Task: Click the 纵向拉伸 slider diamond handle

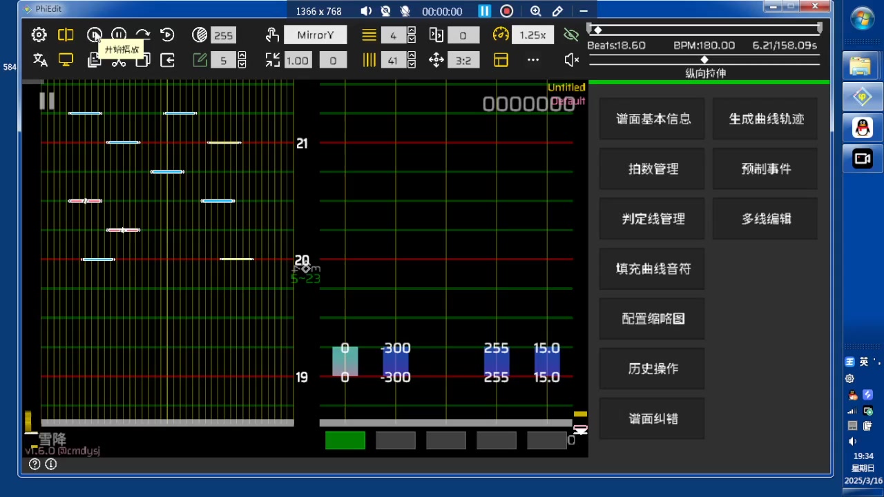Action: pos(704,60)
